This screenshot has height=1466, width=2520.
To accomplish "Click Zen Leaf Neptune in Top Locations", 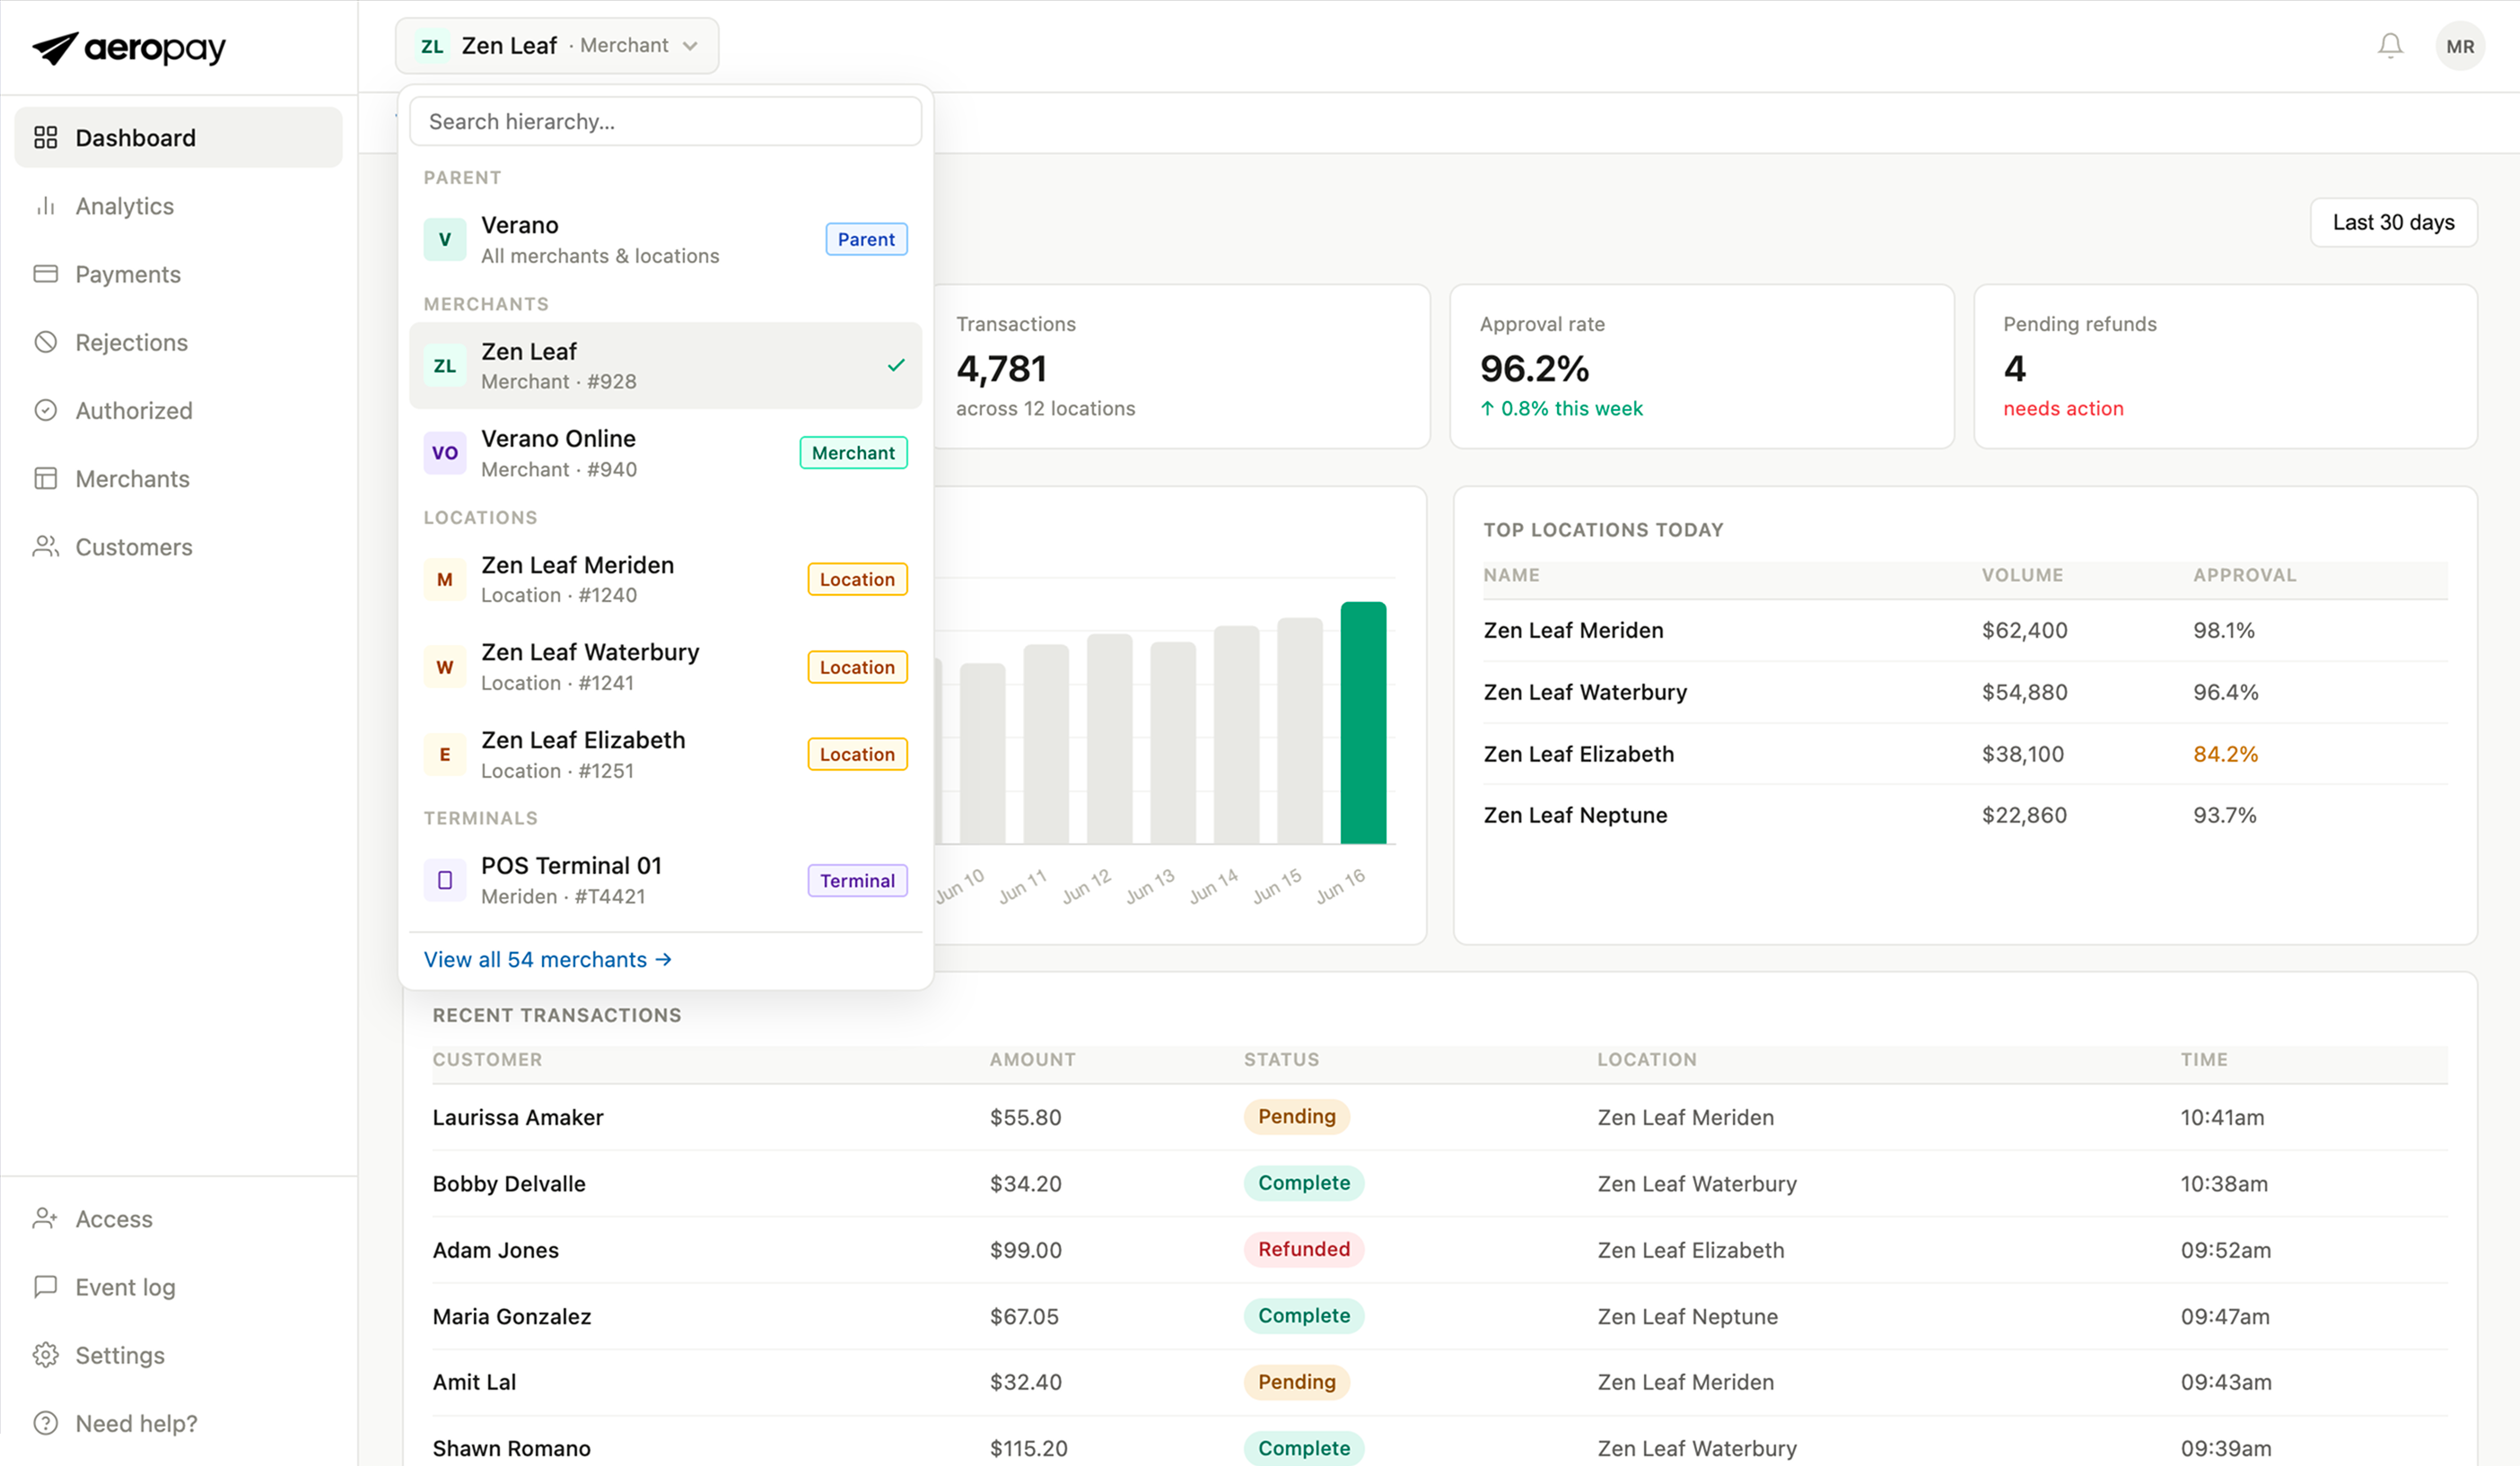I will pyautogui.click(x=1575, y=815).
